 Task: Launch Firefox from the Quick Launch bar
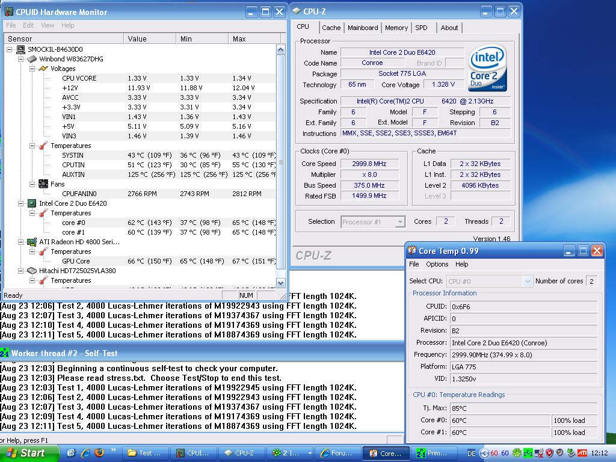pos(99,453)
